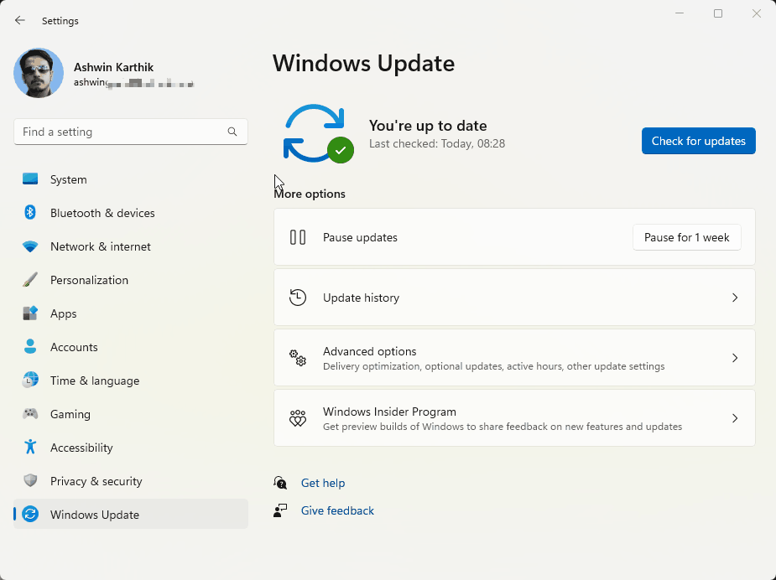Expand Update history with its chevron
The width and height of the screenshot is (776, 580).
coord(735,298)
